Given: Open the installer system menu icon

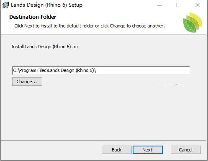Looking at the screenshot, I should coord(5,5).
